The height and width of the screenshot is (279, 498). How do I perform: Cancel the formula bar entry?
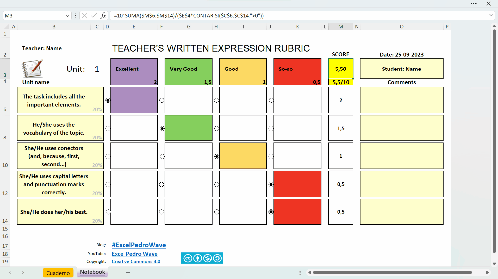(84, 15)
